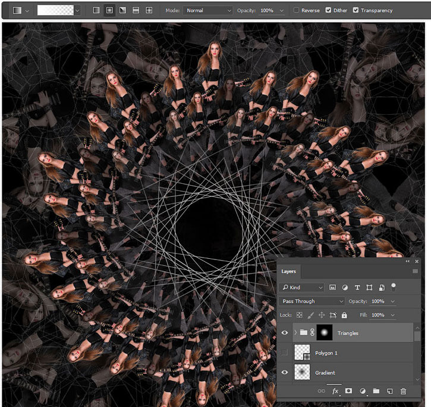Create new fill or adjustment layer

(363, 391)
